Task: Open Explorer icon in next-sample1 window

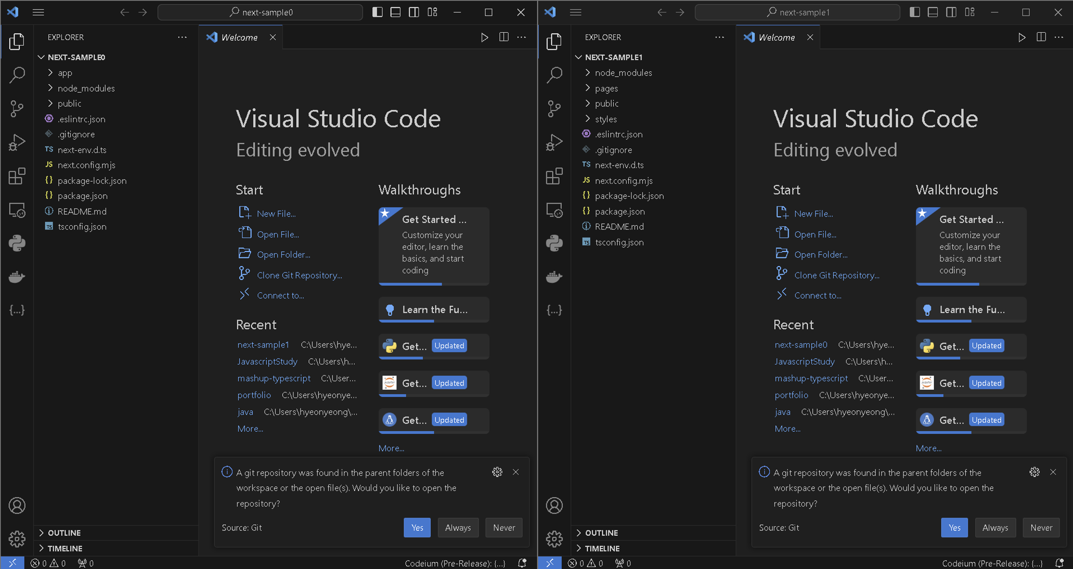Action: [x=554, y=42]
